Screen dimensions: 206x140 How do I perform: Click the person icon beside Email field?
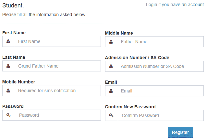point(111,91)
